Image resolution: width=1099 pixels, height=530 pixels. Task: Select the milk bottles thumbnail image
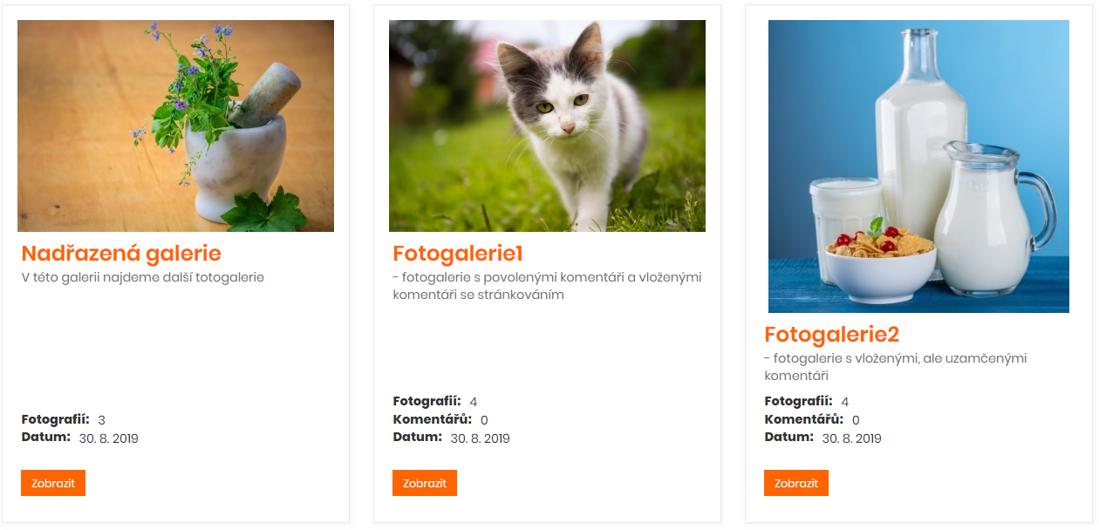click(918, 166)
